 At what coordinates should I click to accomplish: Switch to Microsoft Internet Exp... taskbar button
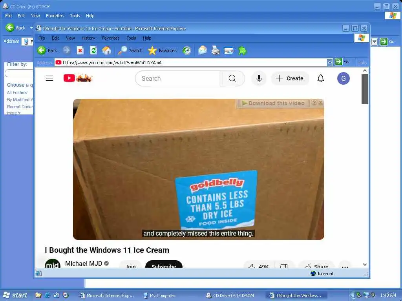pyautogui.click(x=107, y=296)
